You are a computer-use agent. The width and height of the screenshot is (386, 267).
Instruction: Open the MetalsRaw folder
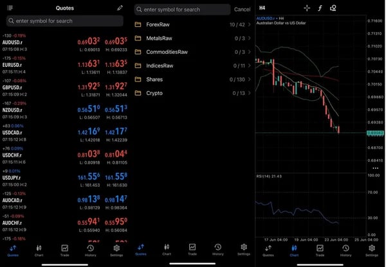tap(193, 39)
